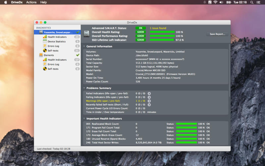The image size is (265, 166).
Task: Click the Save Report button
Action: click(x=217, y=34)
